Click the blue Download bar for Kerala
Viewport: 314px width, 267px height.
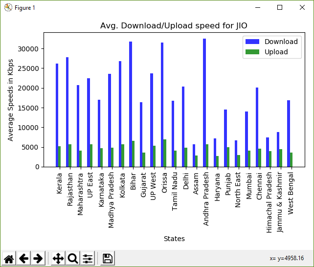tap(57, 115)
